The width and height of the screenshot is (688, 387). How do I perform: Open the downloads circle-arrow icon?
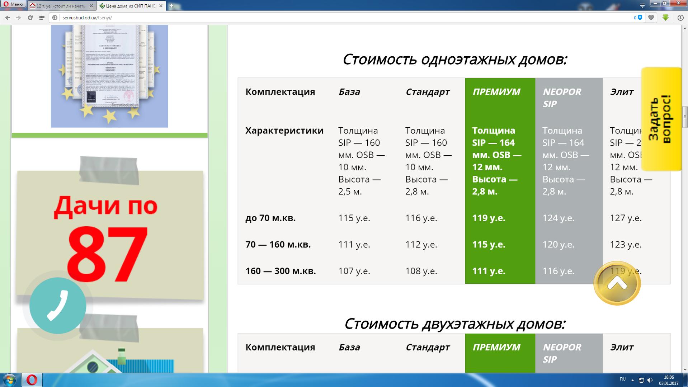680,18
